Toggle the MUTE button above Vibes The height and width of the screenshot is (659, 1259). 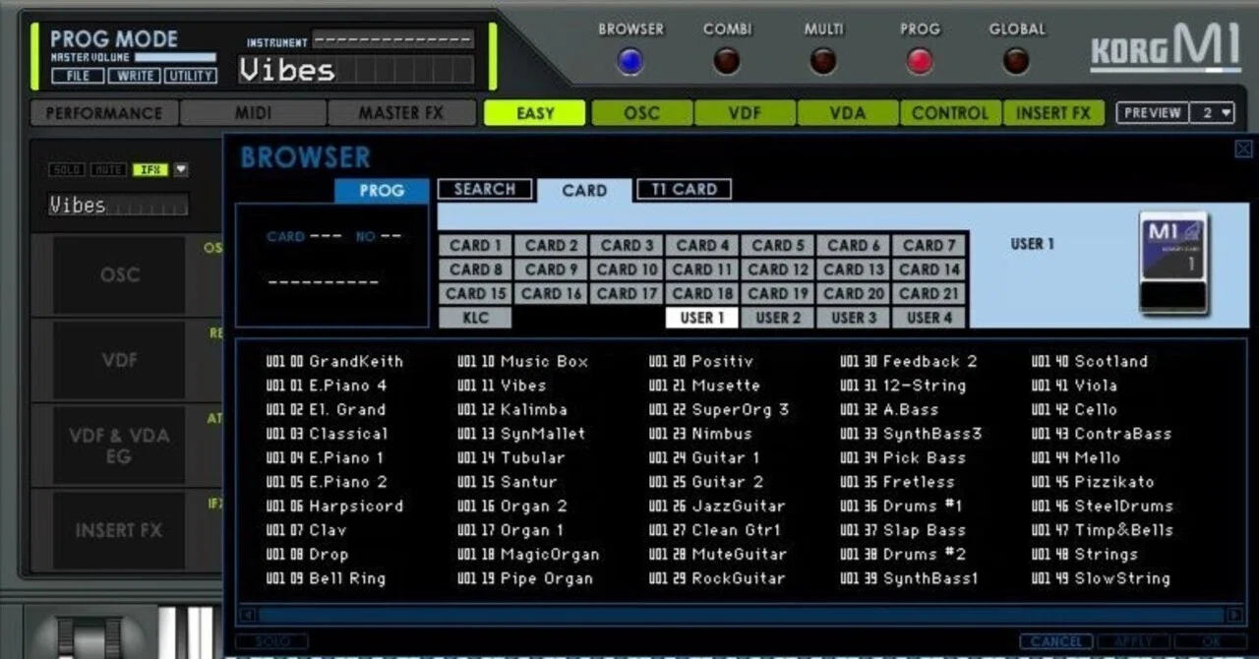pos(108,170)
